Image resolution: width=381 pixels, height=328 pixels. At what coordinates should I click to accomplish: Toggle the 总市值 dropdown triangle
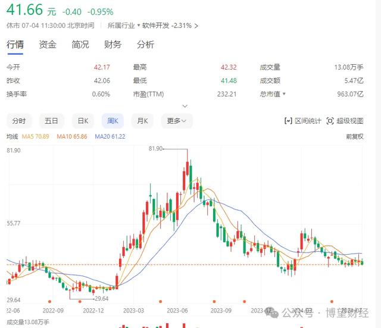point(284,94)
